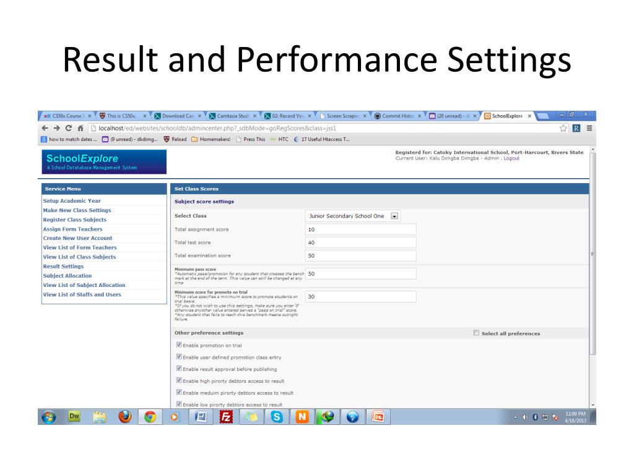This screenshot has height=475, width=634.
Task: Toggle user defined promotion class entry checkbox
Action: [x=179, y=357]
